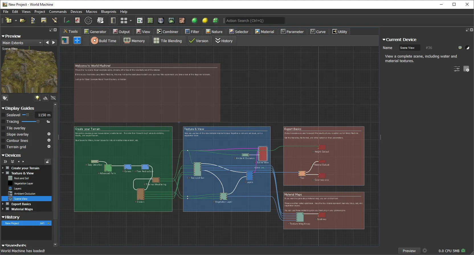Open Contour lines settings gear
The width and height of the screenshot is (474, 255).
point(49,140)
